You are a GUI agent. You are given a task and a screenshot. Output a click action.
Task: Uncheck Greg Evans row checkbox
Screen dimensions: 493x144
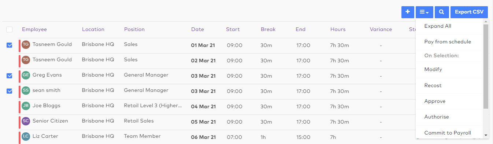click(10, 76)
